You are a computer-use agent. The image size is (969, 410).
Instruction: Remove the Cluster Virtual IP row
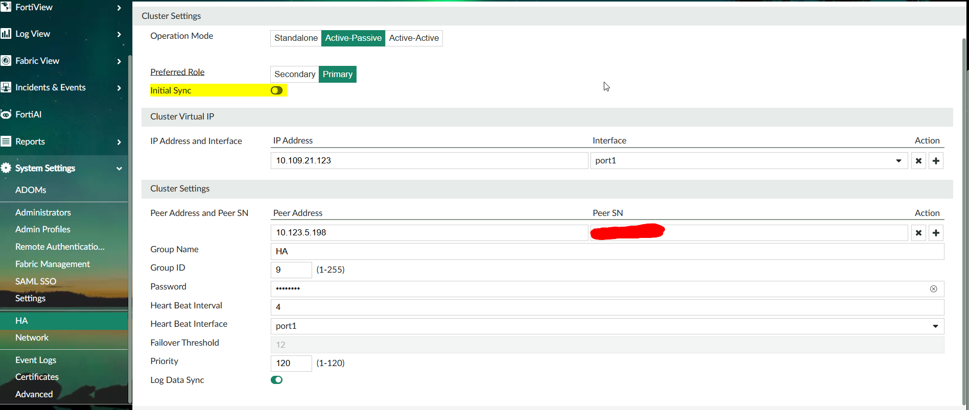918,161
